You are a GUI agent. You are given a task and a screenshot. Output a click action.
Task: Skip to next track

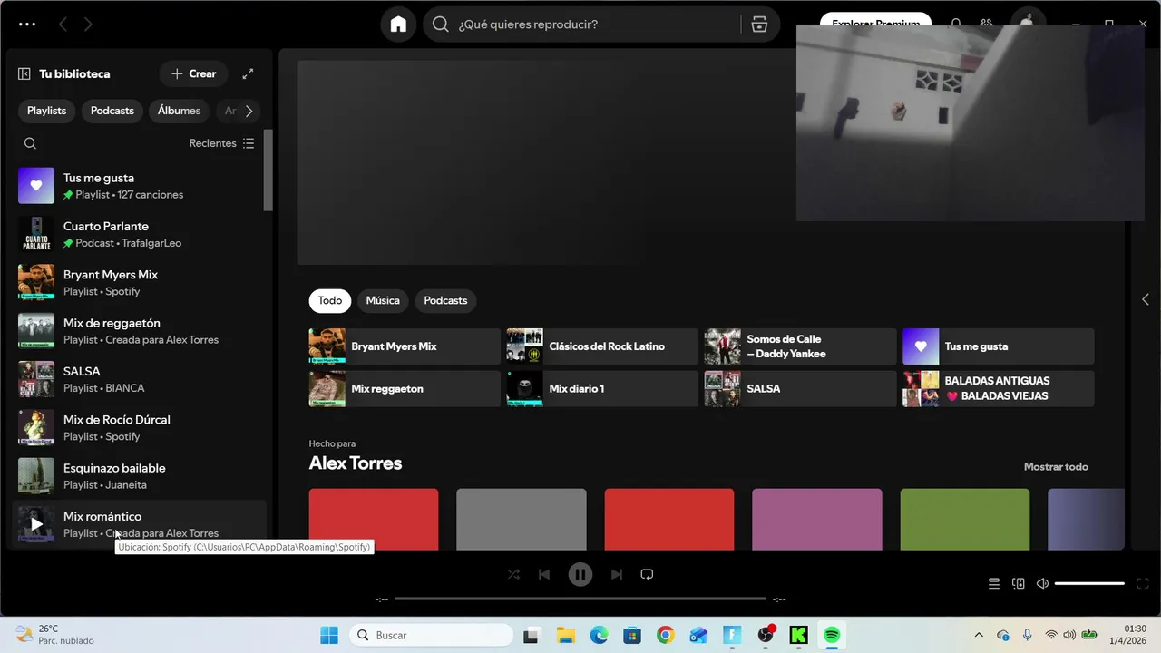click(617, 574)
